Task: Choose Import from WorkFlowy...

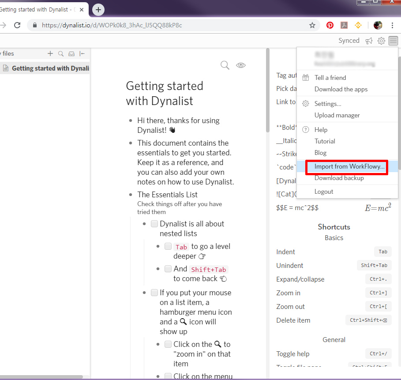Action: click(x=347, y=166)
